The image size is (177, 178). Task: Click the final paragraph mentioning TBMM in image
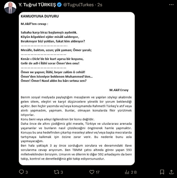[x=76, y=152]
